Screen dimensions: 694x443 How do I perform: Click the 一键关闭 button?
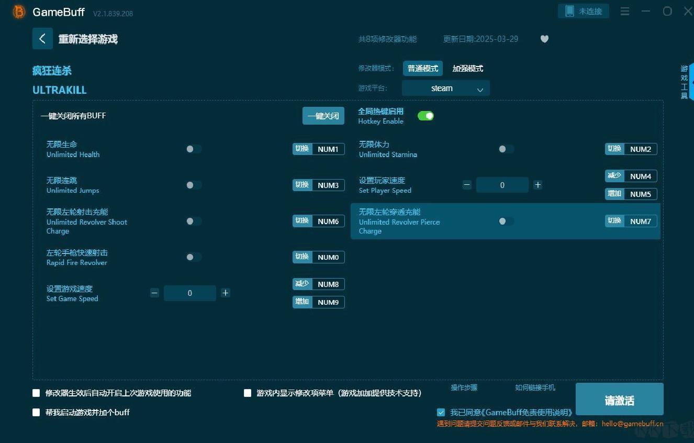323,116
